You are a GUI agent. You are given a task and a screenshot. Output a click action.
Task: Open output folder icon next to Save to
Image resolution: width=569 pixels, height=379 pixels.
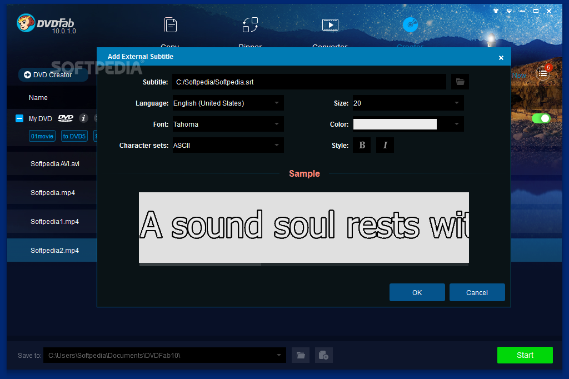coord(301,355)
